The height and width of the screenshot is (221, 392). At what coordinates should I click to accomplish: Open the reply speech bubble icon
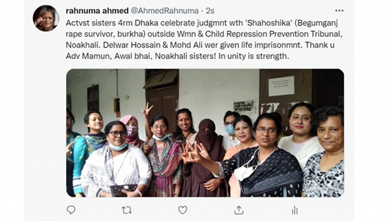[x=71, y=210]
